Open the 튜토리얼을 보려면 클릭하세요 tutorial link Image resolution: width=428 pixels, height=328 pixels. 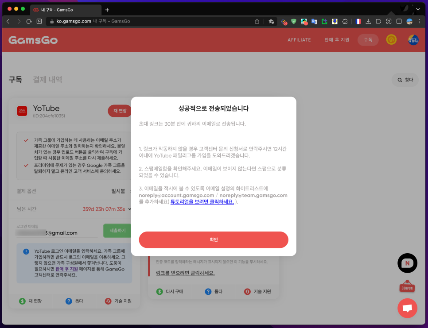coord(202,202)
